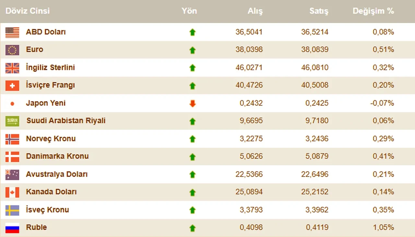Click the up arrow beside İsveç Kronu
Viewport: 415px width, 237px height.
[x=193, y=210]
